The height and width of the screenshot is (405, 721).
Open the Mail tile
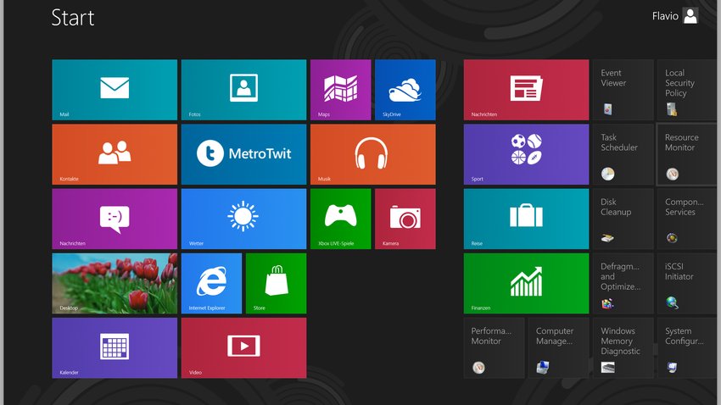(115, 90)
